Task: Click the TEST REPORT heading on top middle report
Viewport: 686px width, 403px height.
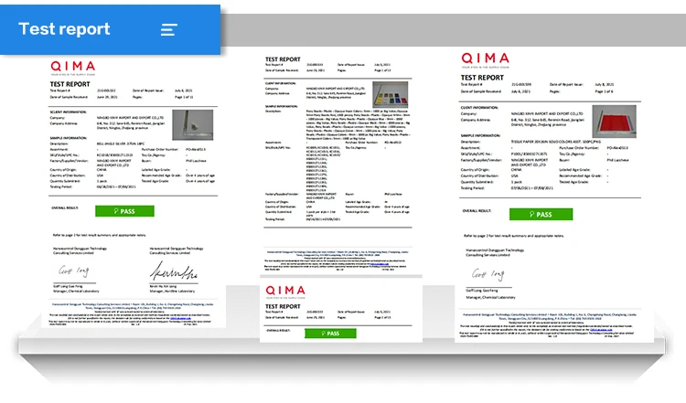Action: [283, 59]
